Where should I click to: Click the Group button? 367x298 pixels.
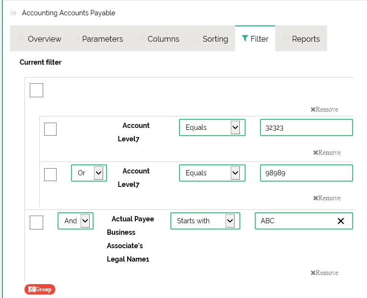pos(40,289)
